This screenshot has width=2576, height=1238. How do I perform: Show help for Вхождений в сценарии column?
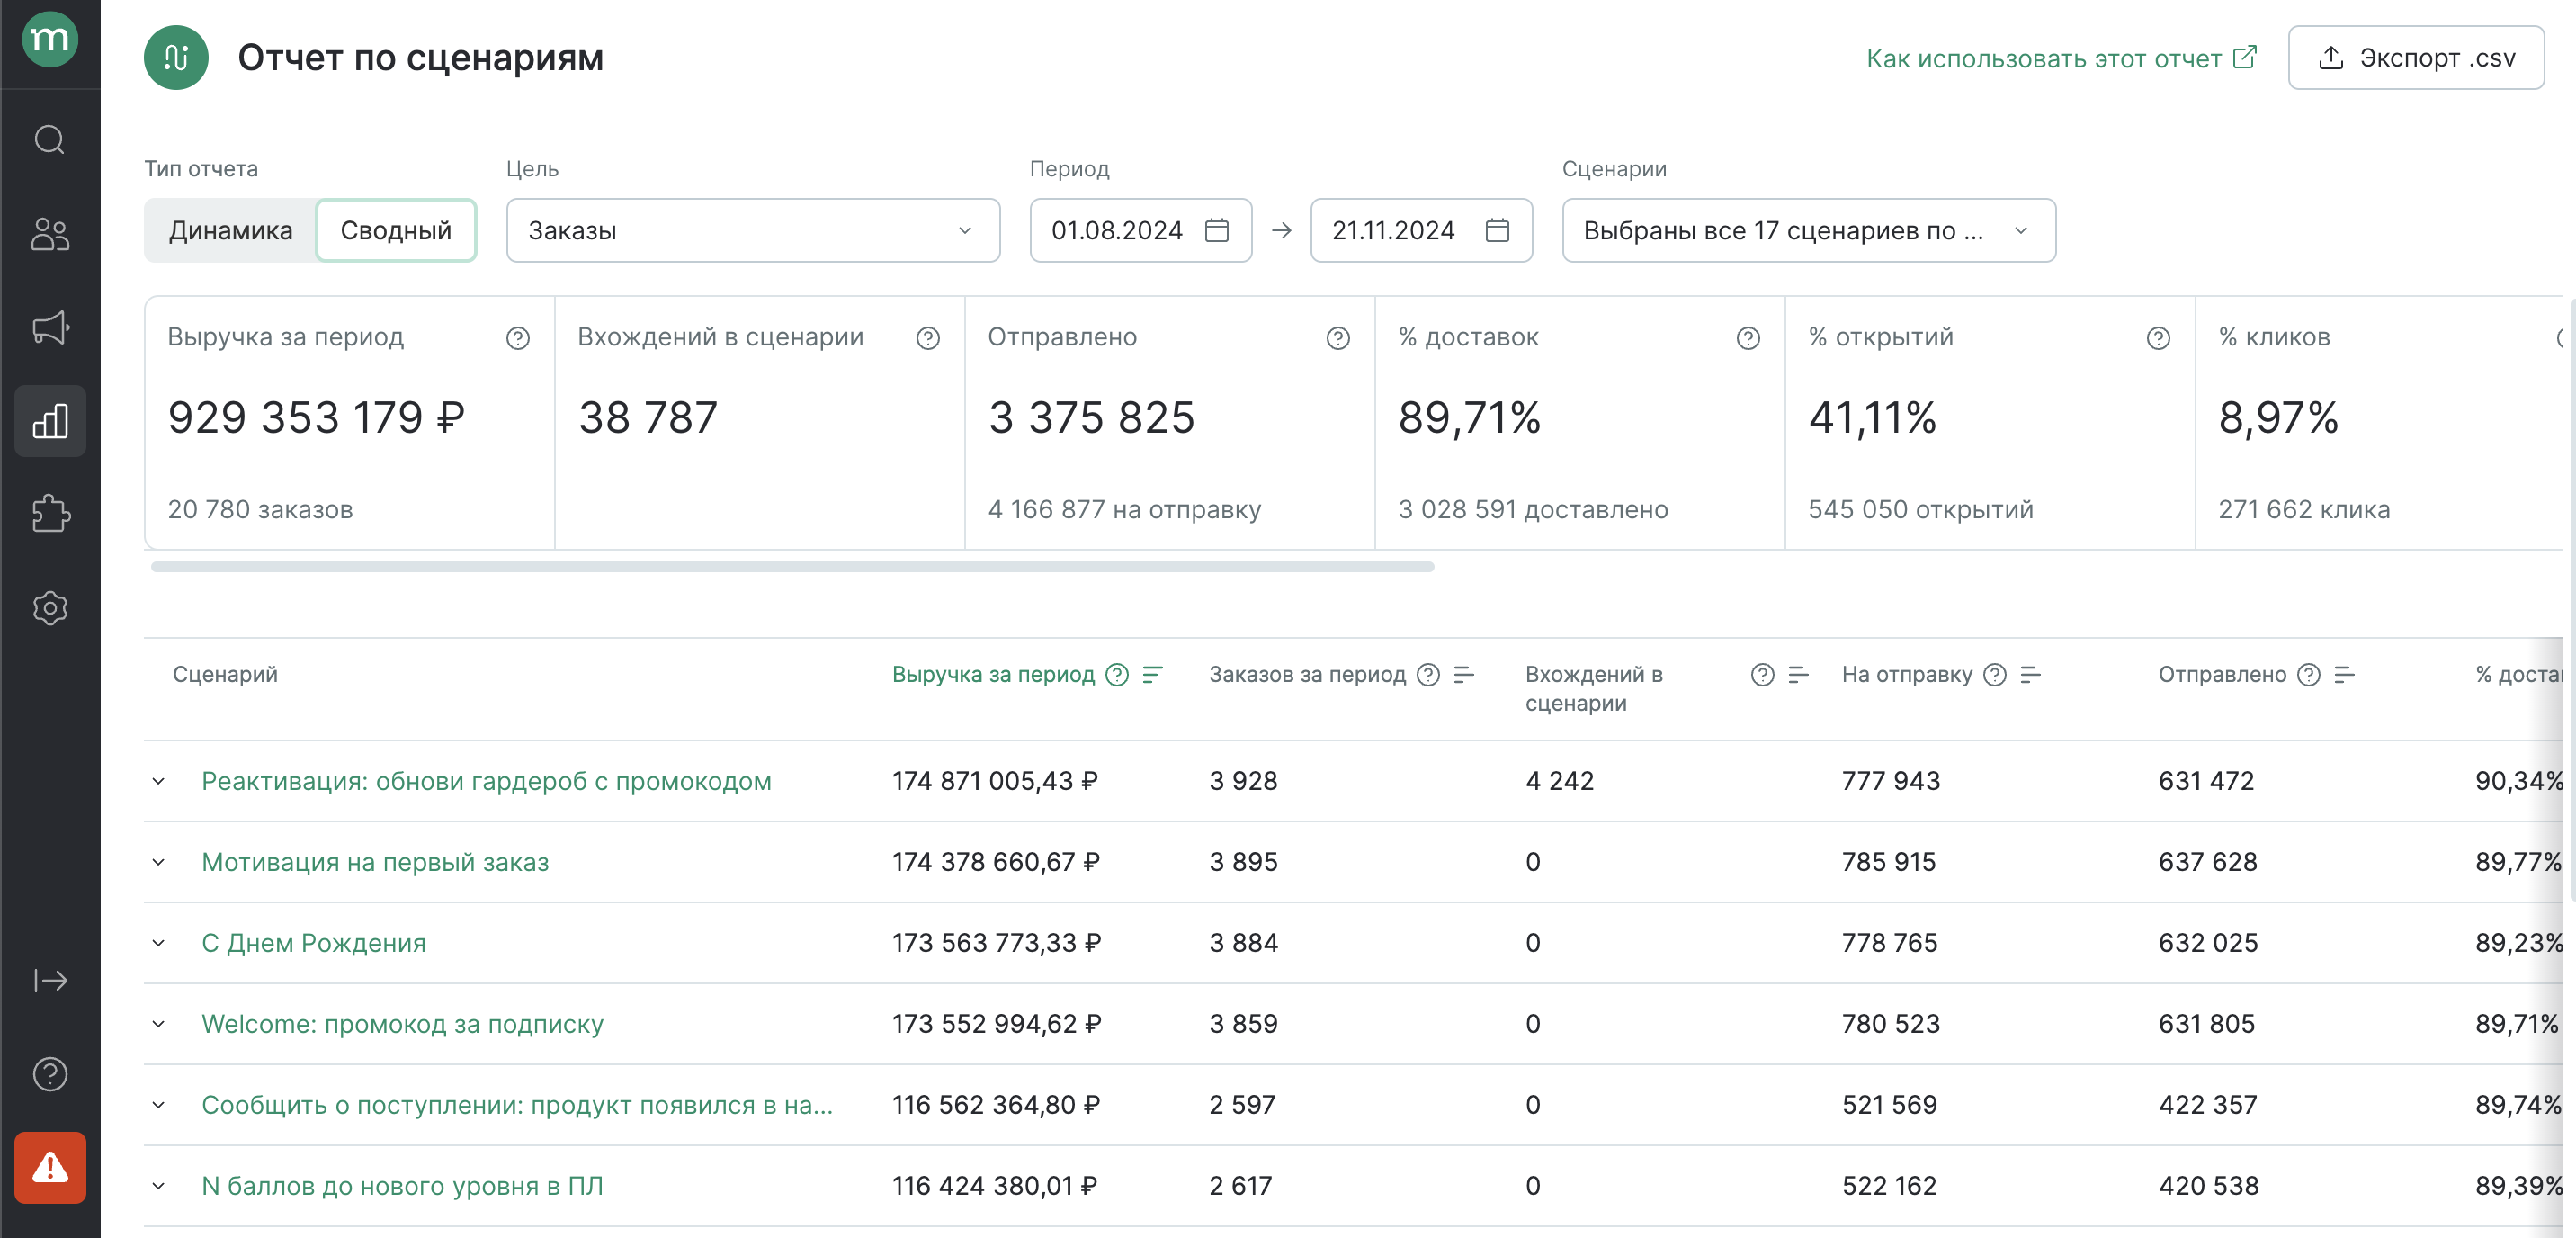[1763, 675]
